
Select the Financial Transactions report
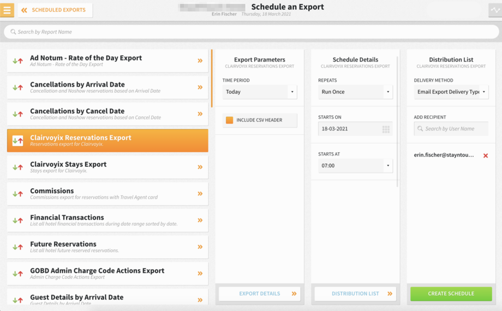[x=107, y=220]
